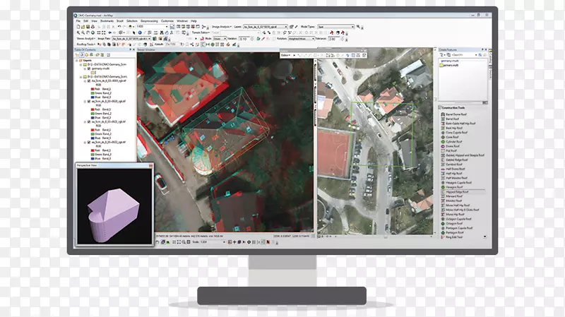The width and height of the screenshot is (565, 317).
Task: Collapse the Layers tree root node
Action: coord(76,61)
